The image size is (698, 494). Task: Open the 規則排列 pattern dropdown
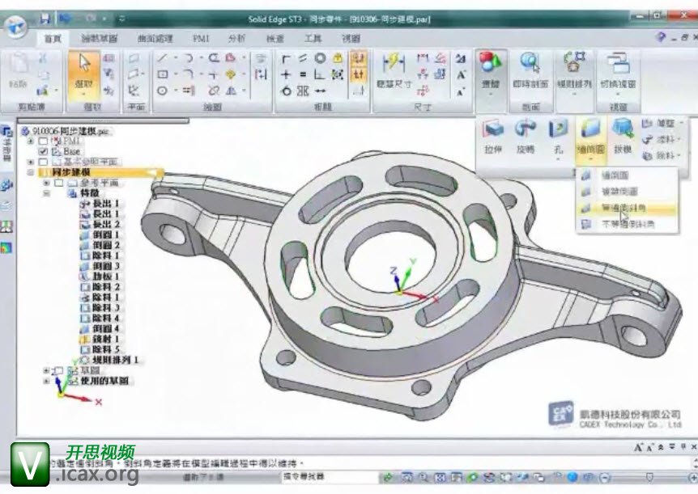574,95
